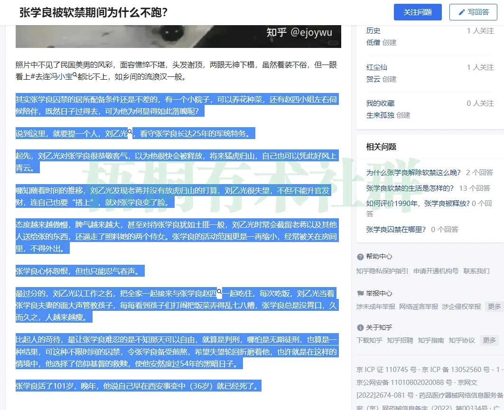The image size is (504, 410).
Task: Click the 申请开通机构号 link
Action: pyautogui.click(x=436, y=271)
